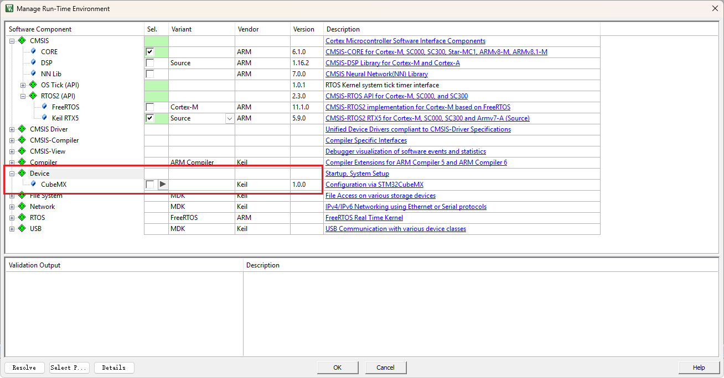Confirm with the OK button

337,368
